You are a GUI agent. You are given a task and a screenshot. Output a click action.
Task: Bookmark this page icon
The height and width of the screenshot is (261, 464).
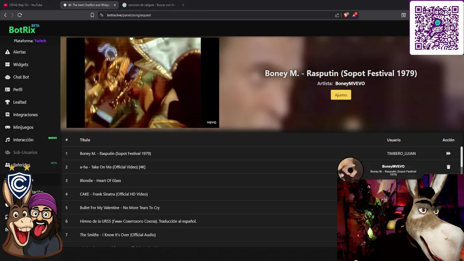(92, 15)
